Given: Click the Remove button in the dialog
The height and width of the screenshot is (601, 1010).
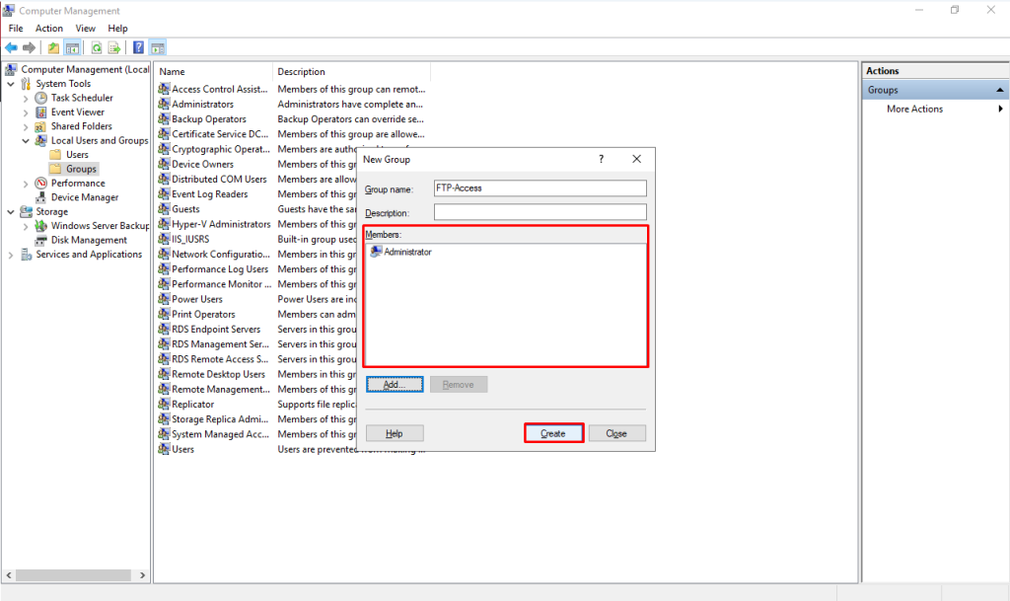Looking at the screenshot, I should tap(458, 383).
